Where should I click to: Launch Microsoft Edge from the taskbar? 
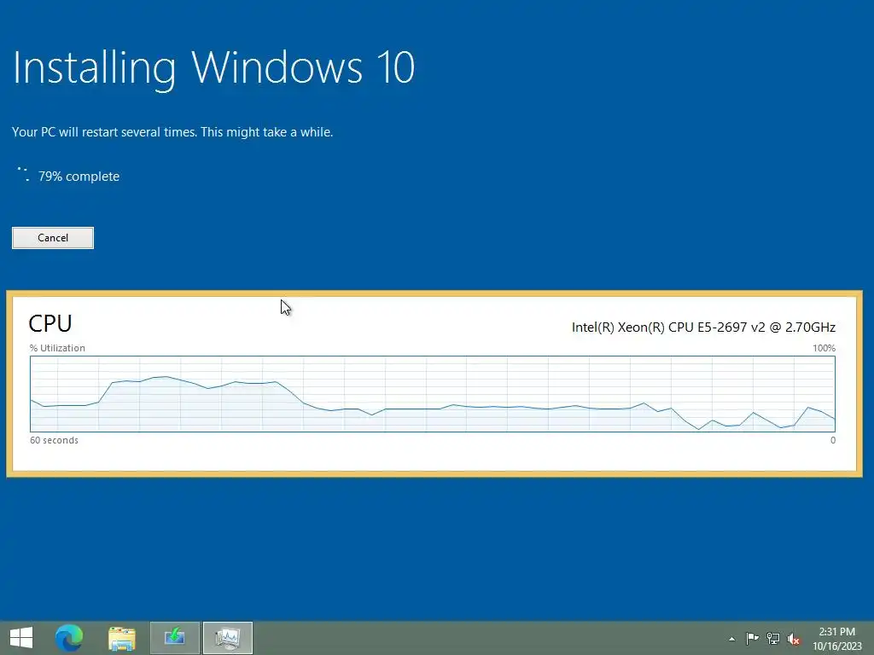[x=69, y=638]
